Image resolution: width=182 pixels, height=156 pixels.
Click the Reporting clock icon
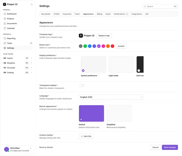pos(5,38)
